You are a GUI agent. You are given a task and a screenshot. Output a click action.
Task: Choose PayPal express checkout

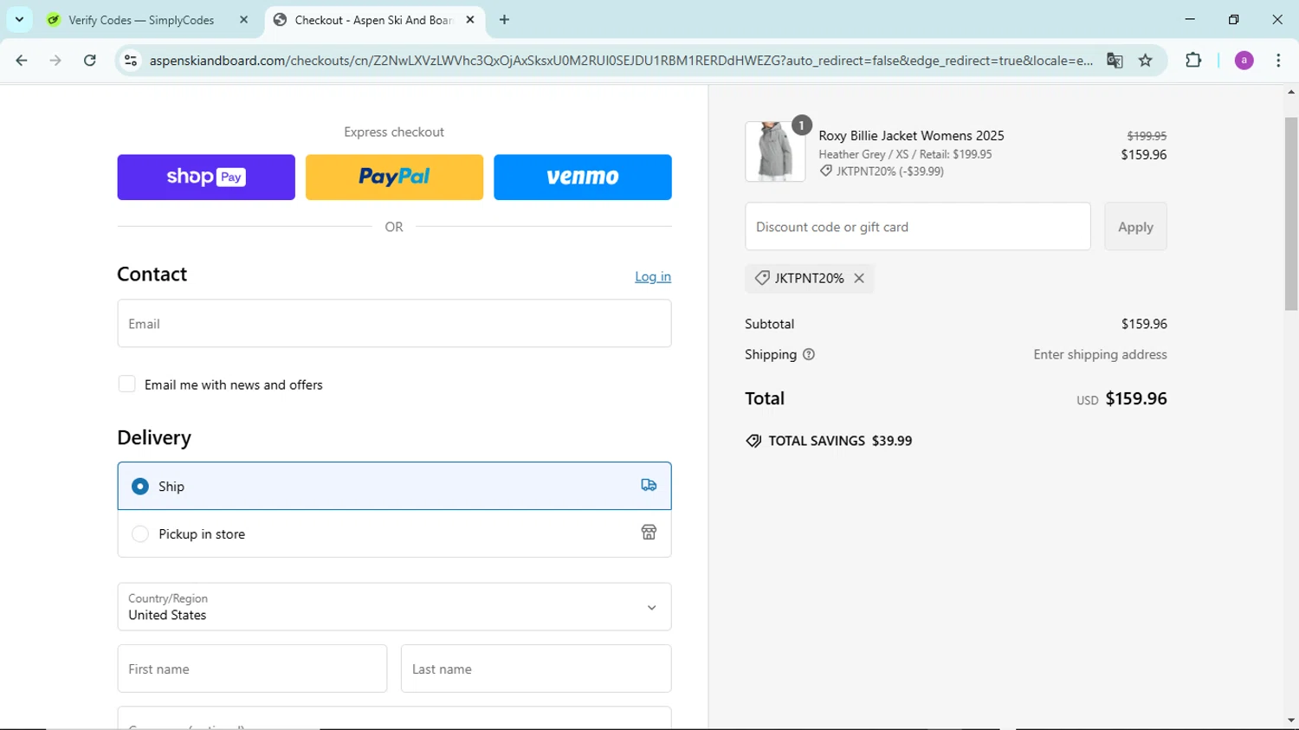point(394,178)
